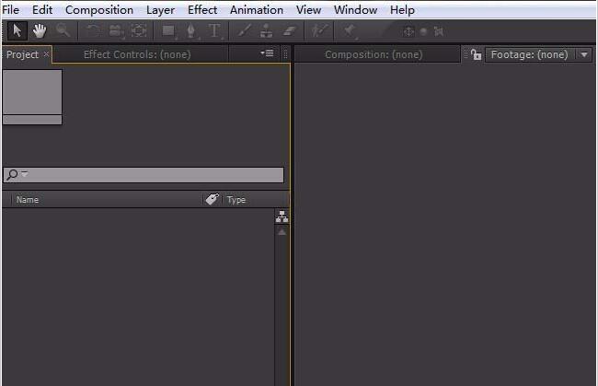Select the Brush tool
The width and height of the screenshot is (598, 386).
click(244, 31)
